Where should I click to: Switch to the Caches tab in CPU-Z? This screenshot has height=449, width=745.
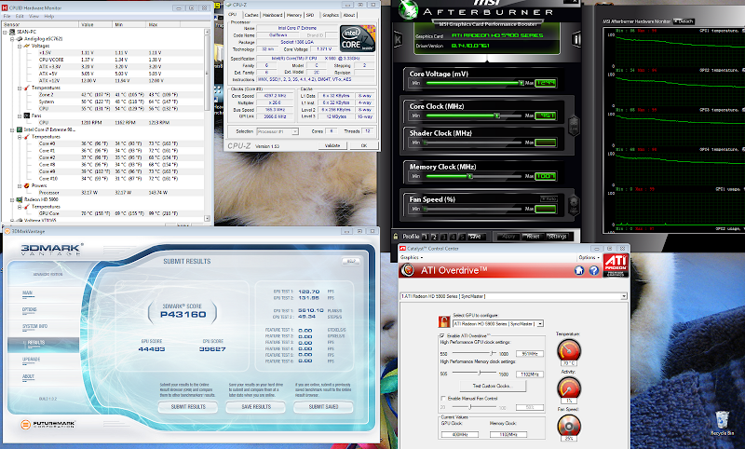coord(251,15)
